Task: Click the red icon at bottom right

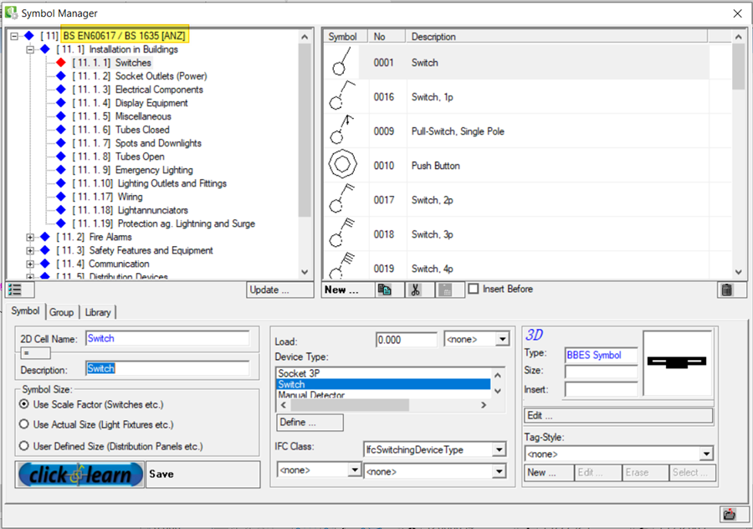Action: [728, 514]
